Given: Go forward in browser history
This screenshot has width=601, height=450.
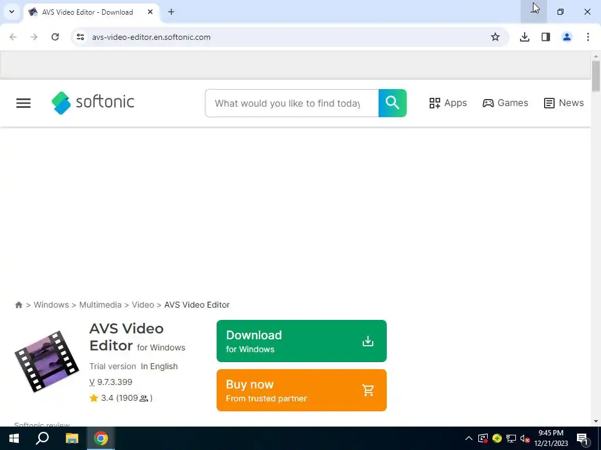Looking at the screenshot, I should (x=34, y=37).
